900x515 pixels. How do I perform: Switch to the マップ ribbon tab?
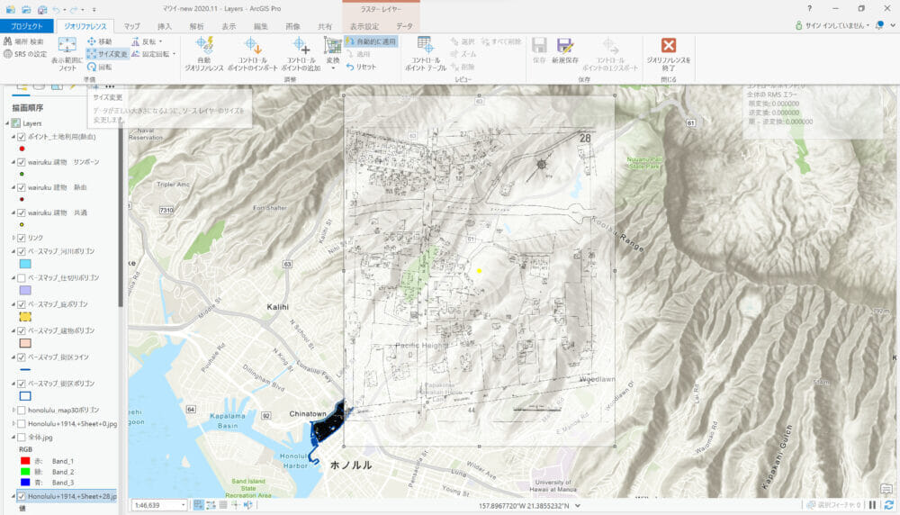coord(132,26)
